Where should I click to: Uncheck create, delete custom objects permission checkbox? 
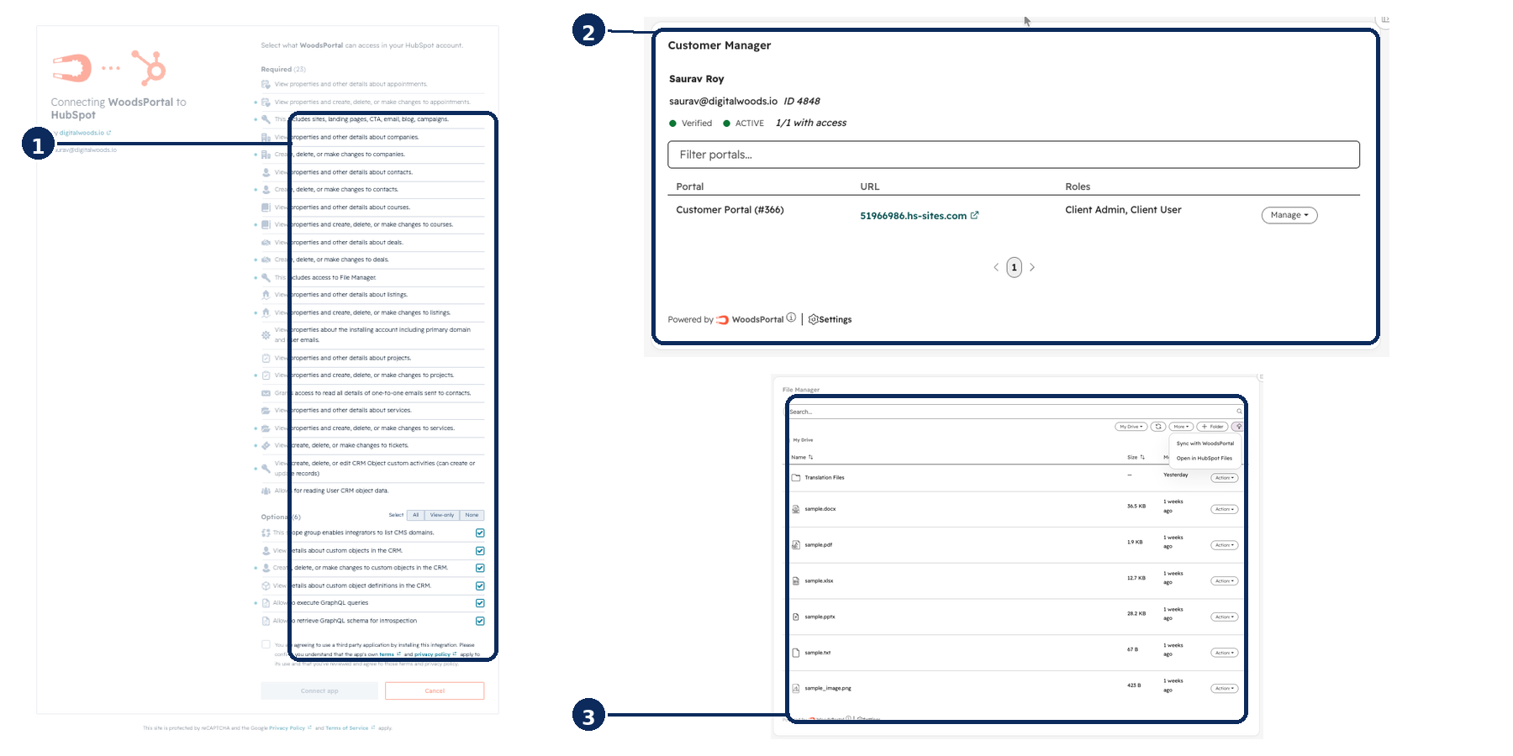pyautogui.click(x=480, y=568)
